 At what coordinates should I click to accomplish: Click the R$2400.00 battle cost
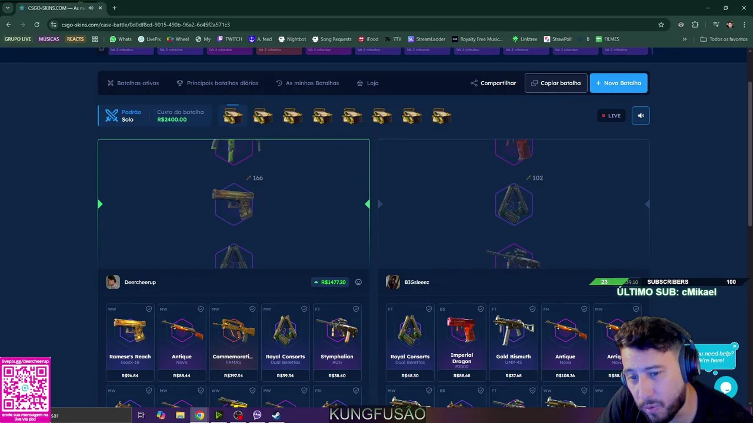(172, 119)
